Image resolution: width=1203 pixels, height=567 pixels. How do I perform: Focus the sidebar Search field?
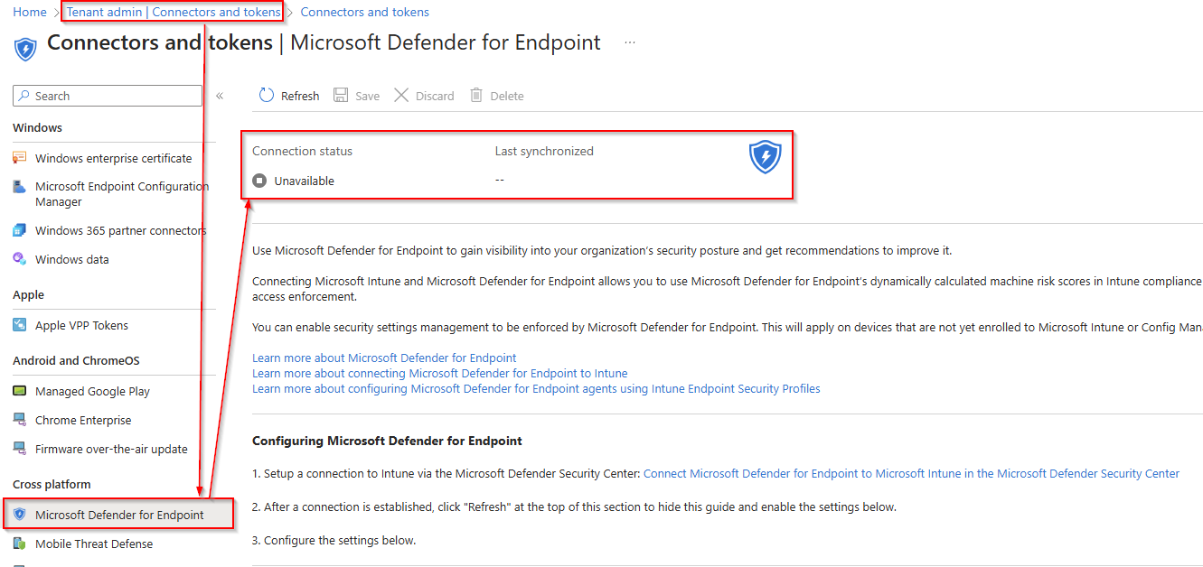pyautogui.click(x=108, y=96)
